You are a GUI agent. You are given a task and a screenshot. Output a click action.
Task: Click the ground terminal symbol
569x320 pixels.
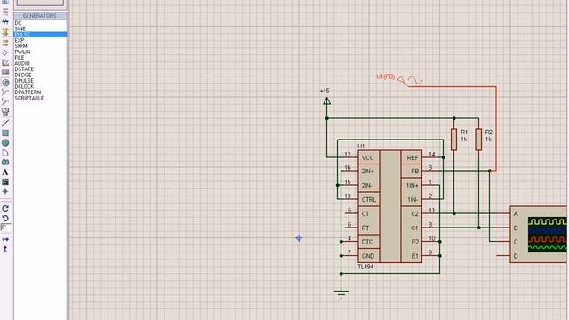coord(341,293)
